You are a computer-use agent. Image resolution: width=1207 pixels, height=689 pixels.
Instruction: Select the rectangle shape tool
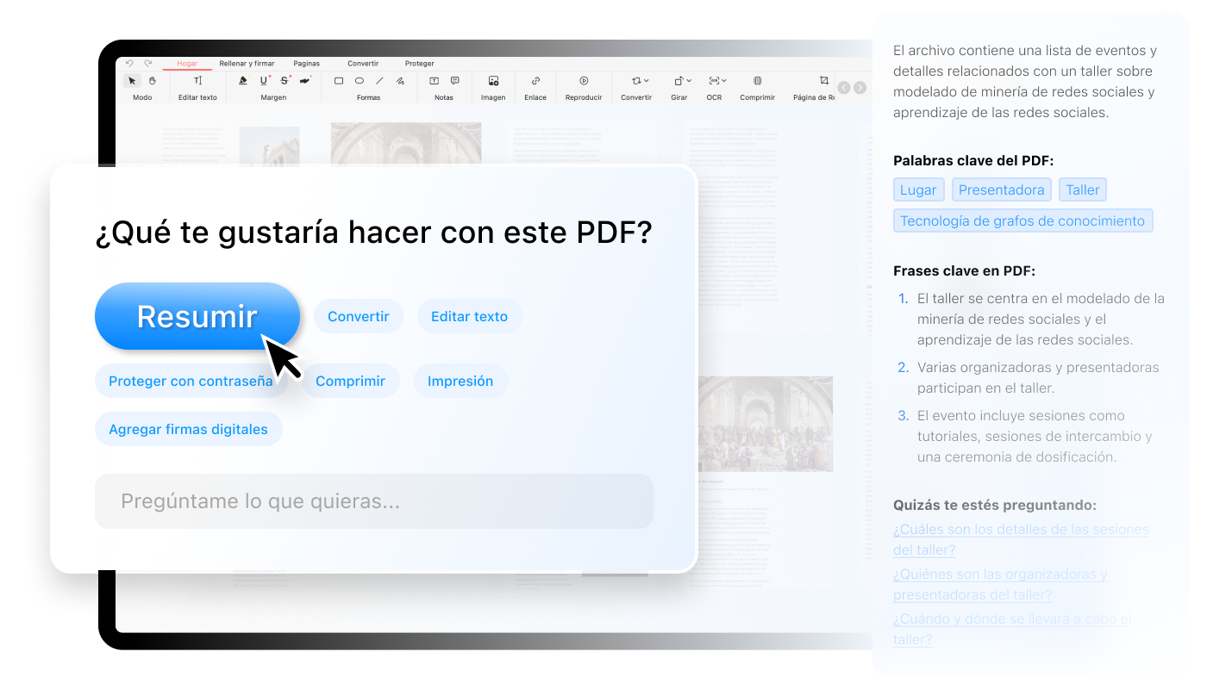pyautogui.click(x=339, y=81)
